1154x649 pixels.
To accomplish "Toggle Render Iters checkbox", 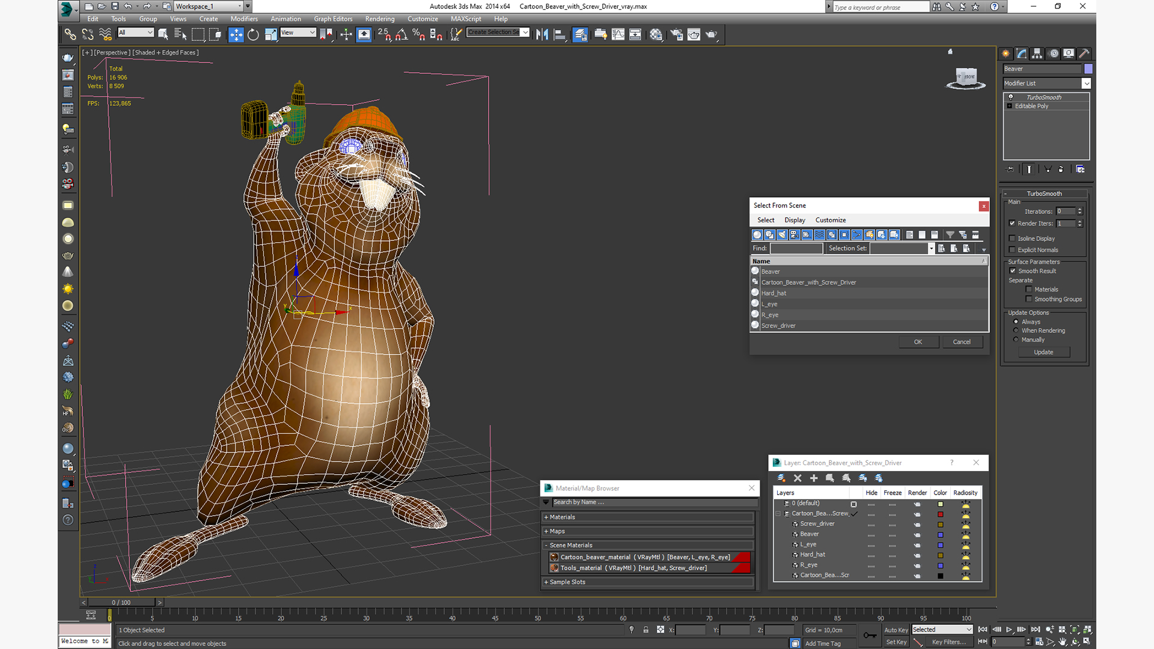I will (1012, 223).
